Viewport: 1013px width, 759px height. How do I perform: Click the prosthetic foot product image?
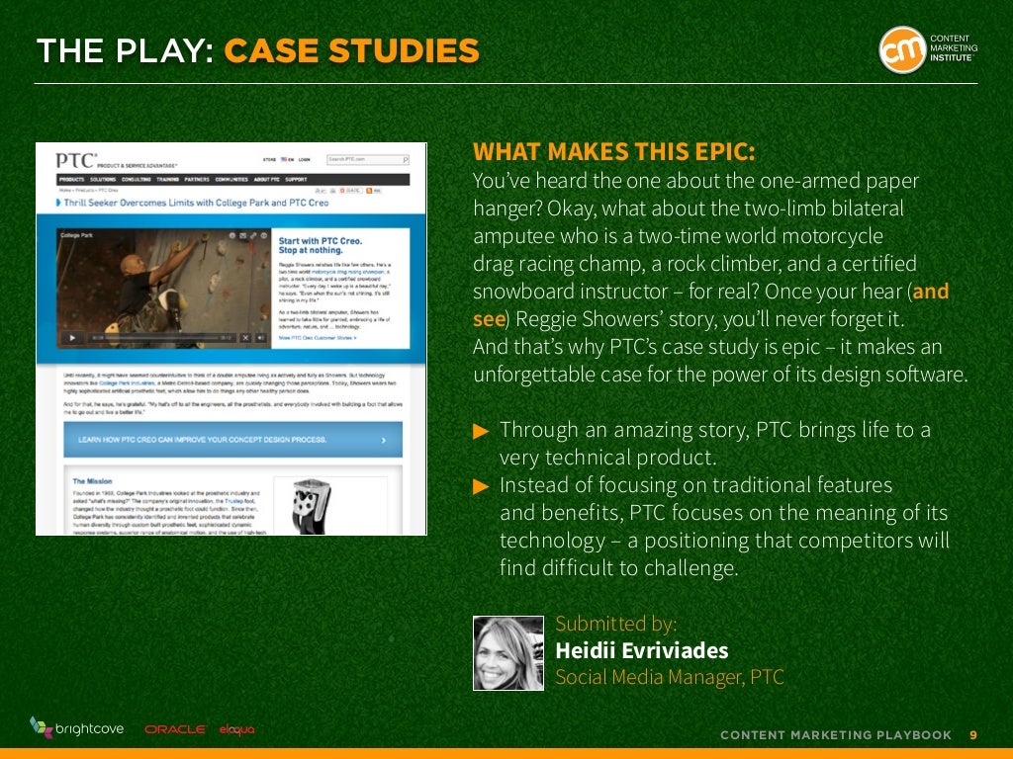[311, 505]
